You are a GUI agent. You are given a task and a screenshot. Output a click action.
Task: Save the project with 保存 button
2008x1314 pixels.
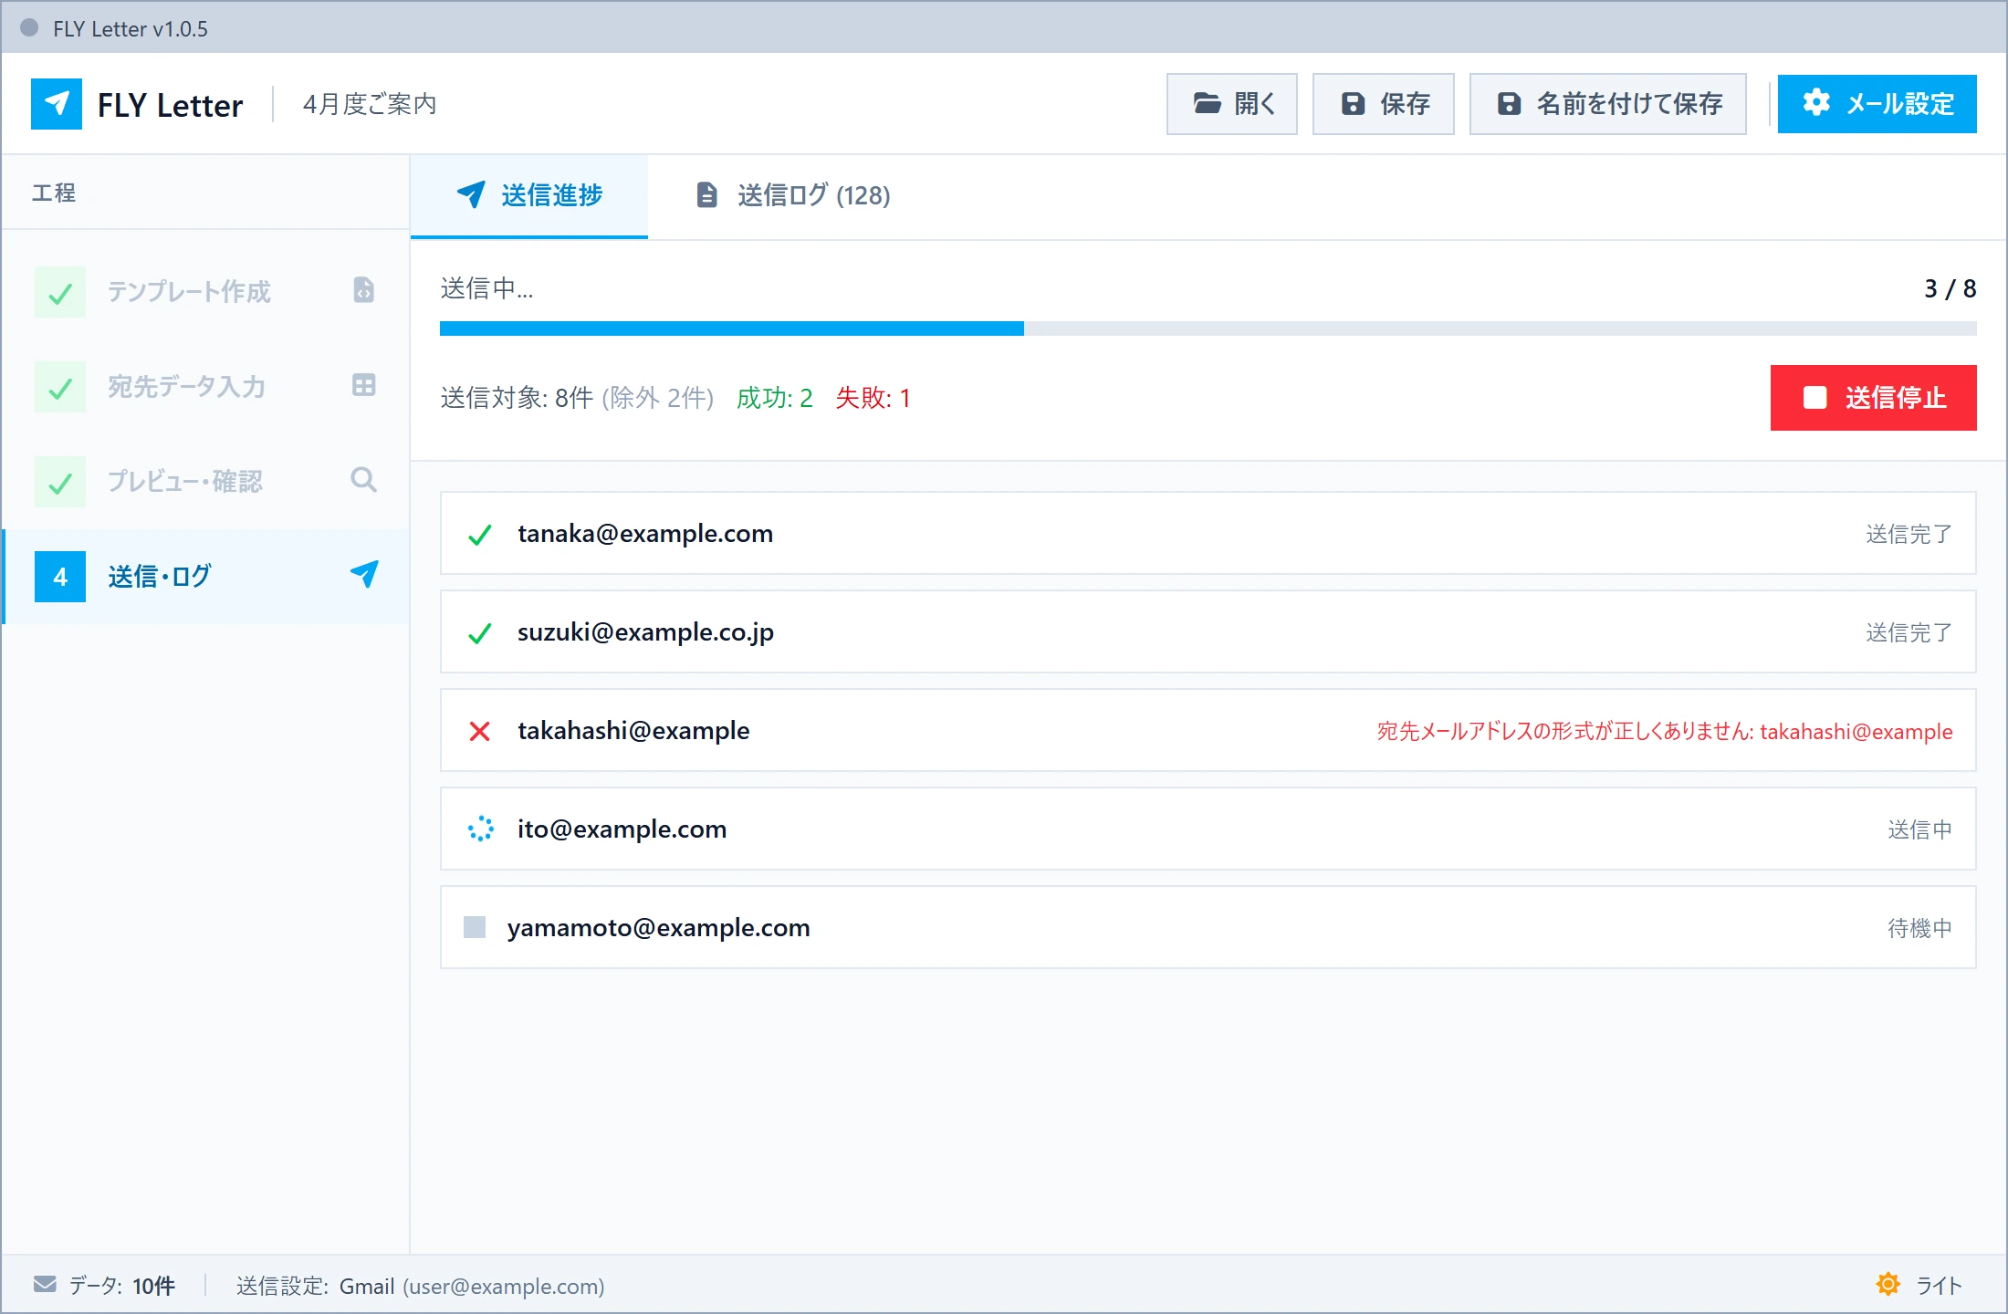(1384, 104)
